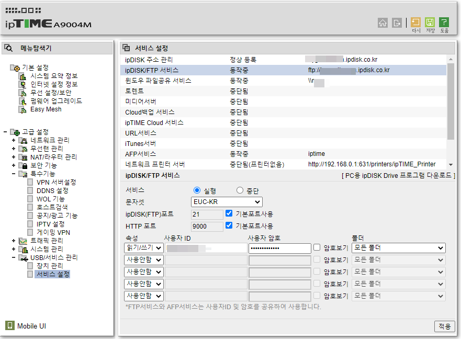Open IPTV 설정 menu item

point(51,224)
